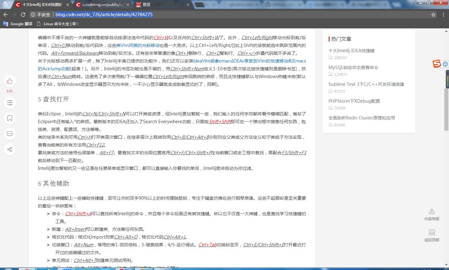449x270 pixels.
Task: Click the Alt+F7 shortcut text
Action: pyautogui.click(x=106, y=153)
